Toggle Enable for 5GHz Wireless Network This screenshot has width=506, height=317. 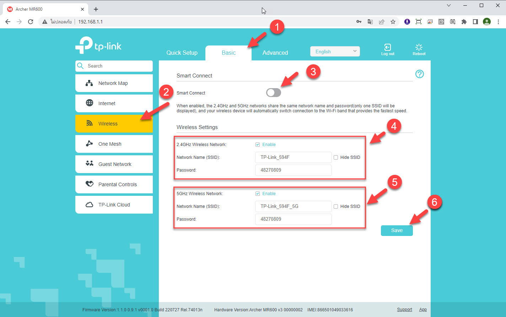tap(258, 194)
